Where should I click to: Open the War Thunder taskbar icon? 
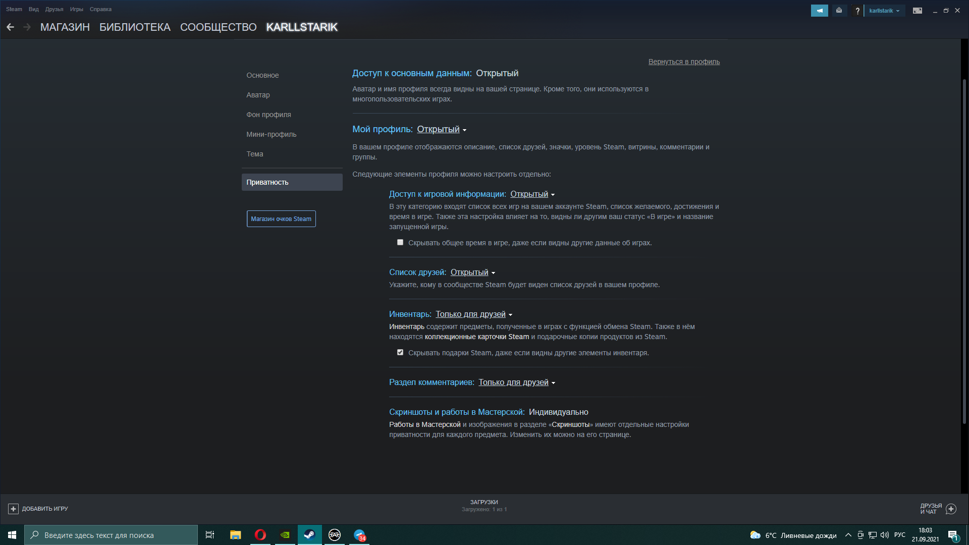pyautogui.click(x=334, y=535)
